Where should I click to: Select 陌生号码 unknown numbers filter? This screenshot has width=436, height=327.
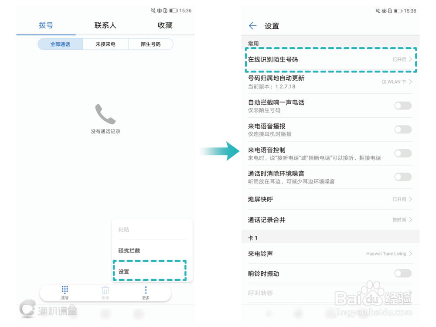pyautogui.click(x=151, y=44)
